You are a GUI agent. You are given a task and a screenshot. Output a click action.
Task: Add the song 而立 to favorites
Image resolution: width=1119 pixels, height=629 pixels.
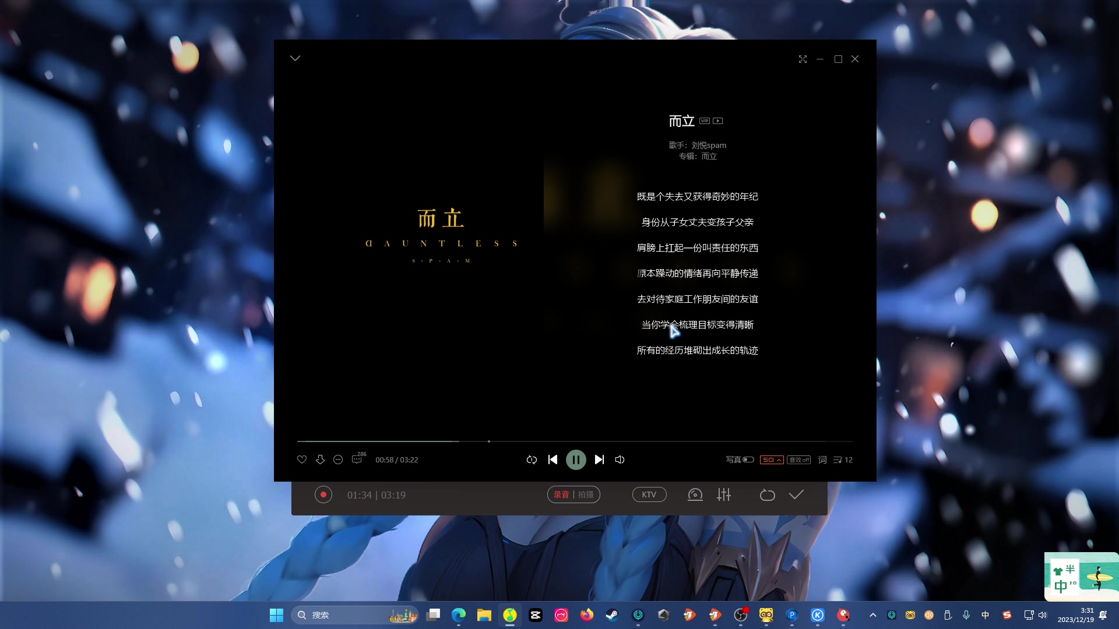[x=301, y=460]
